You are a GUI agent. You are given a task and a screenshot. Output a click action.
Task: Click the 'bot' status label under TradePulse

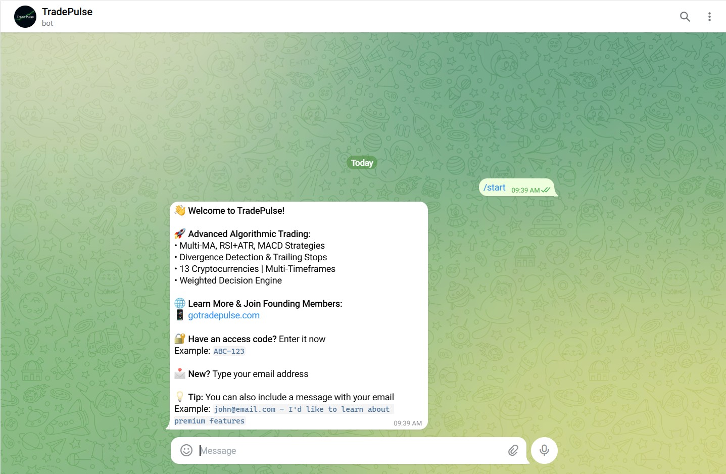(x=47, y=23)
